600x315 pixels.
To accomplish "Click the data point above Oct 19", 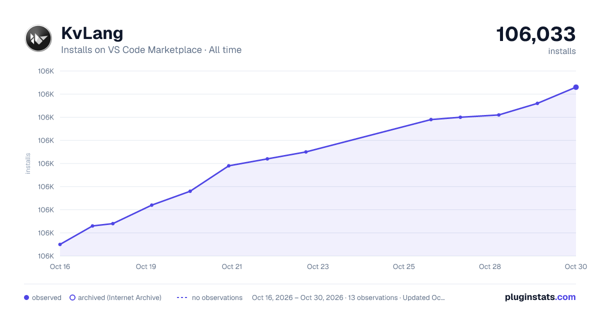I will pos(151,205).
